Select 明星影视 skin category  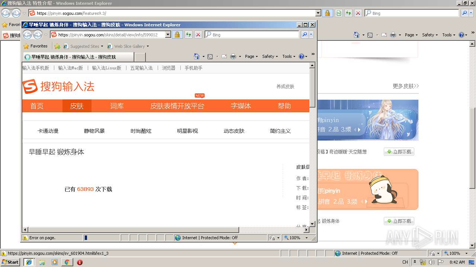click(x=187, y=131)
